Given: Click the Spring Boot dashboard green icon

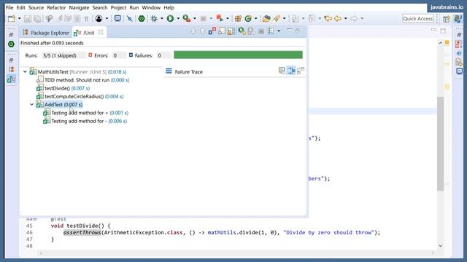Looking at the screenshot, I should point(142,18).
